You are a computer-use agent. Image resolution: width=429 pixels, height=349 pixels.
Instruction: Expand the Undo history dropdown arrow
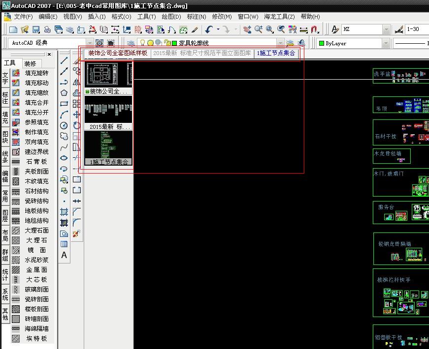[218, 29]
